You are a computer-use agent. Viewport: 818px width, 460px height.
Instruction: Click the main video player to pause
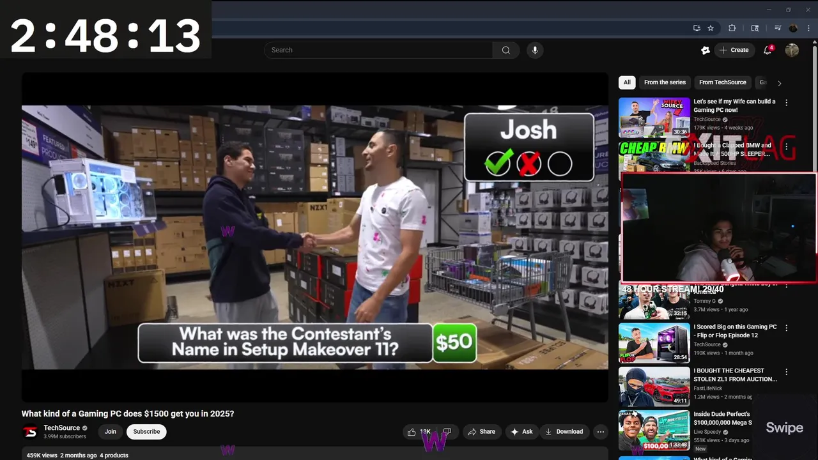coord(315,237)
